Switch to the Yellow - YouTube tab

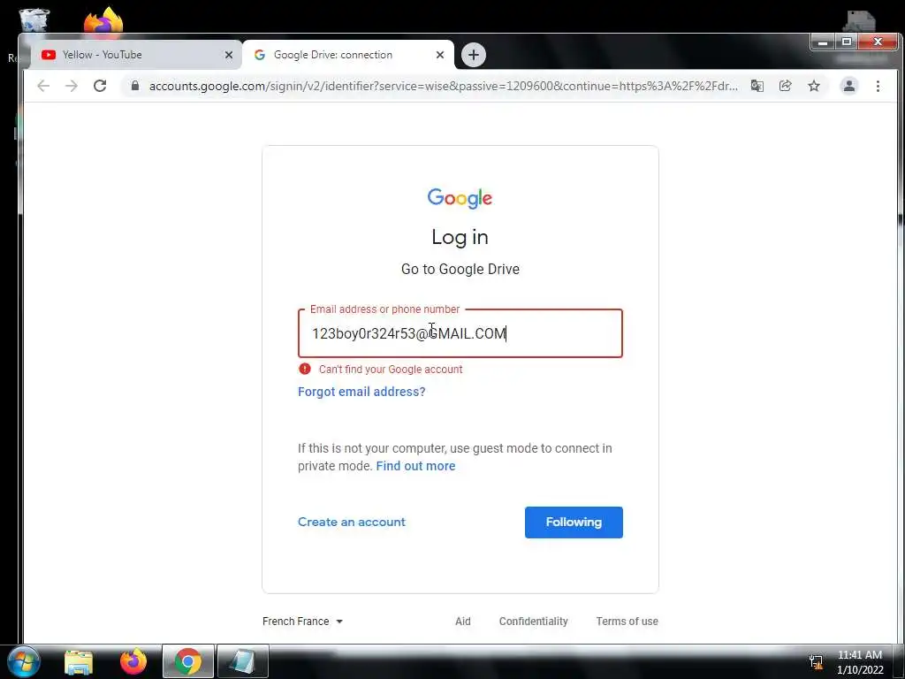point(135,55)
